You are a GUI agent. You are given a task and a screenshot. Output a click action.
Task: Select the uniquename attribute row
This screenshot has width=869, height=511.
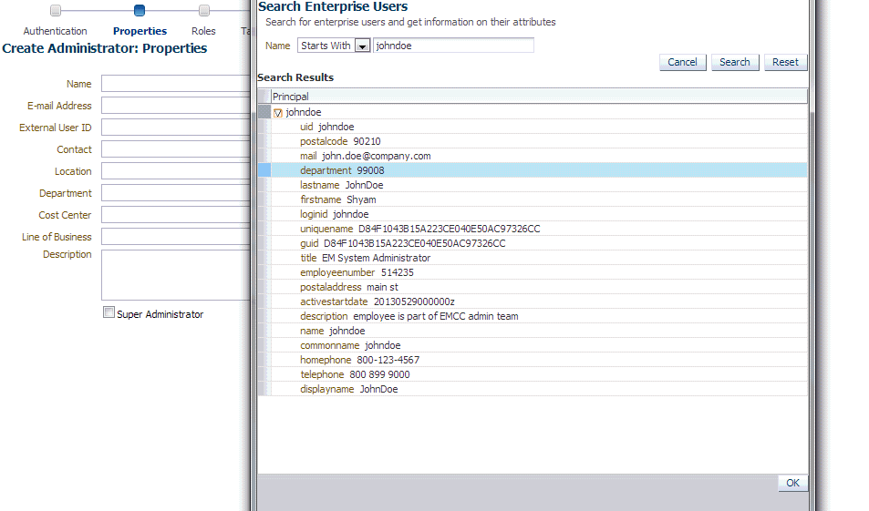coord(539,229)
